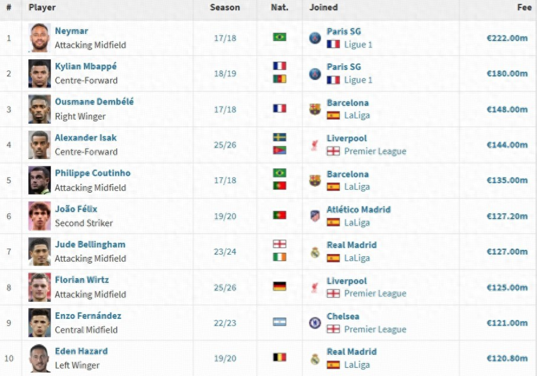Click the German flag in Florian Wirtz's row
The height and width of the screenshot is (376, 537).
(280, 286)
